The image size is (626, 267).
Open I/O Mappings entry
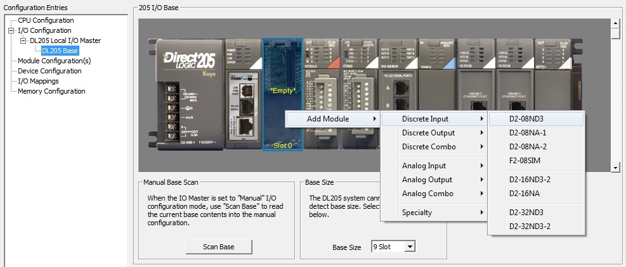click(x=38, y=81)
